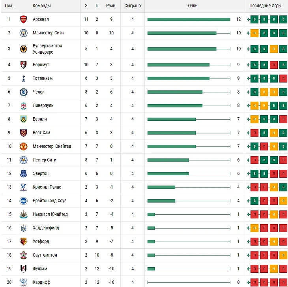Sort by the Разн. column header
The width and height of the screenshot is (288, 287).
click(x=111, y=6)
